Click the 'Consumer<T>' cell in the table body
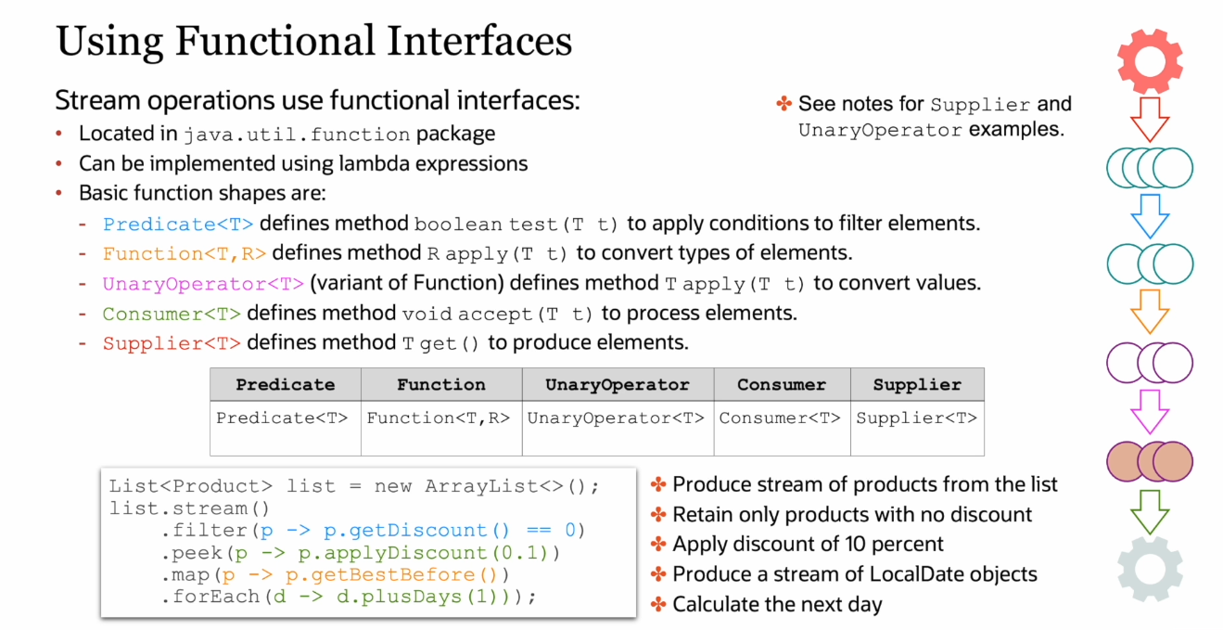This screenshot has height=630, width=1223. tap(782, 428)
